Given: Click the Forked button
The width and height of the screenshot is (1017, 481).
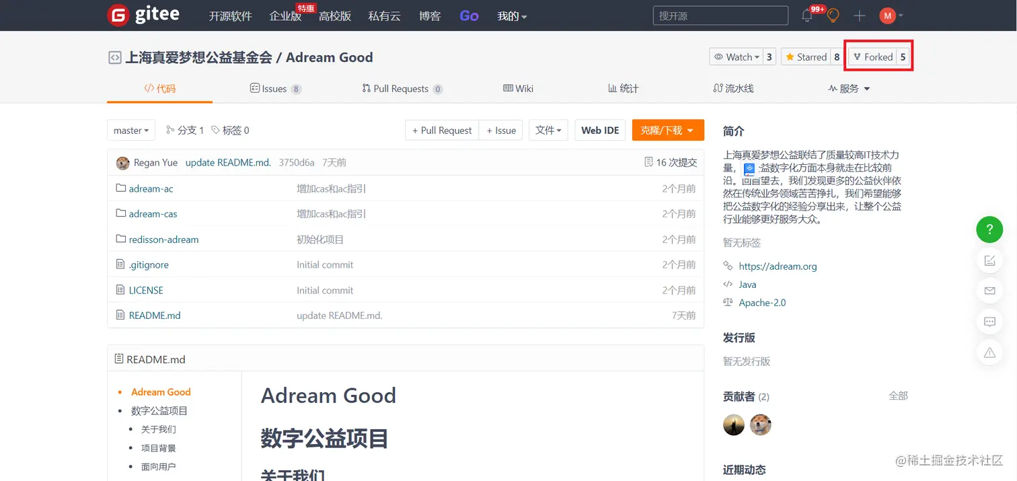Looking at the screenshot, I should coord(872,57).
